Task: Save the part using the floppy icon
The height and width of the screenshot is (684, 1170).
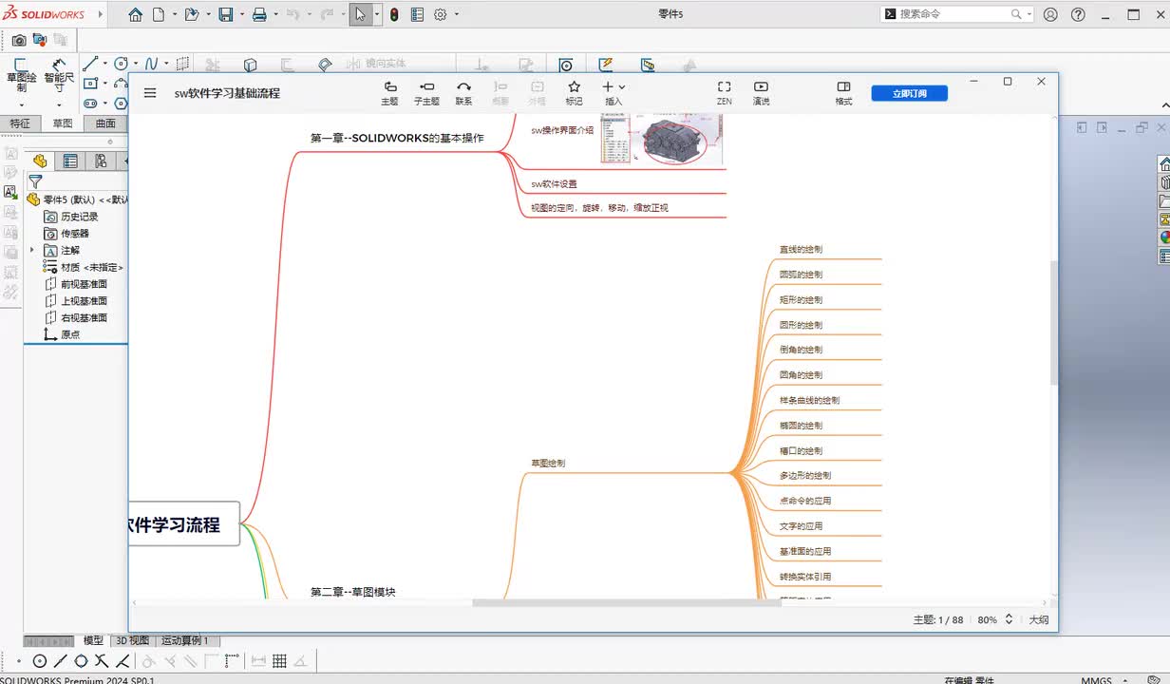Action: coord(225,14)
